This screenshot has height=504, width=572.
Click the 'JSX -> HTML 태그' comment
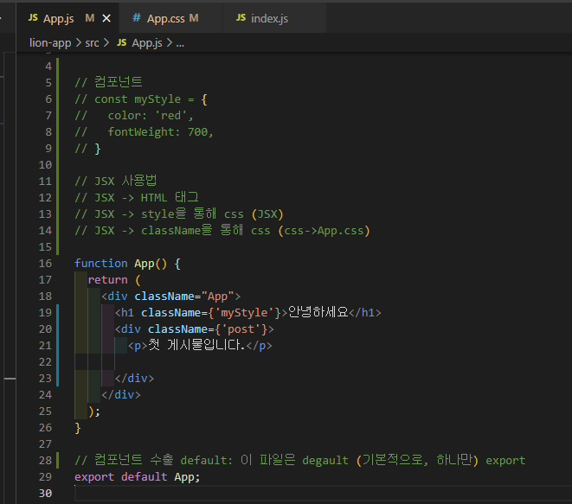tap(137, 197)
